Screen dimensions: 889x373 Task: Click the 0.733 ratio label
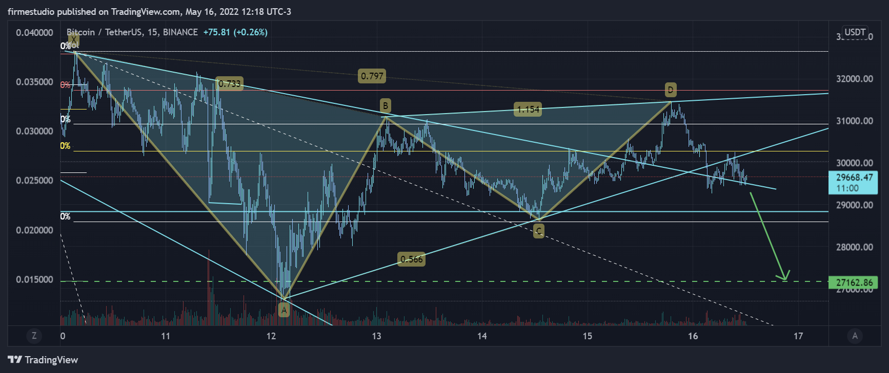tap(229, 83)
